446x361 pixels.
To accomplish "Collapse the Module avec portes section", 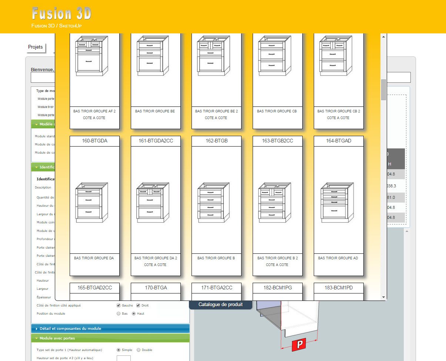I will click(x=57, y=338).
